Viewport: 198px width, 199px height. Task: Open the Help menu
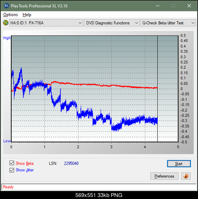pos(27,15)
